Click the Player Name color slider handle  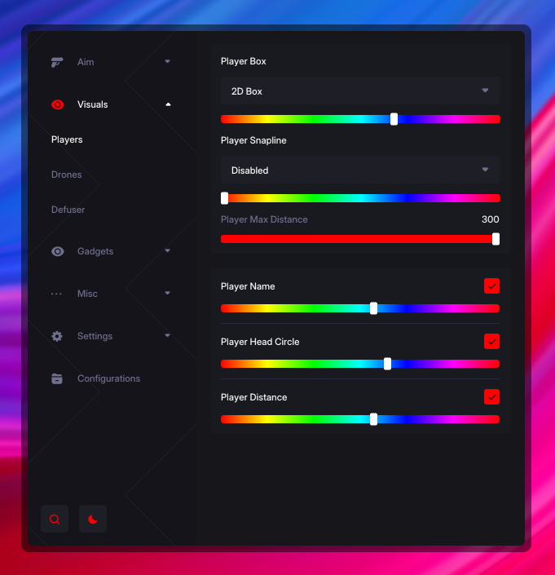click(373, 308)
